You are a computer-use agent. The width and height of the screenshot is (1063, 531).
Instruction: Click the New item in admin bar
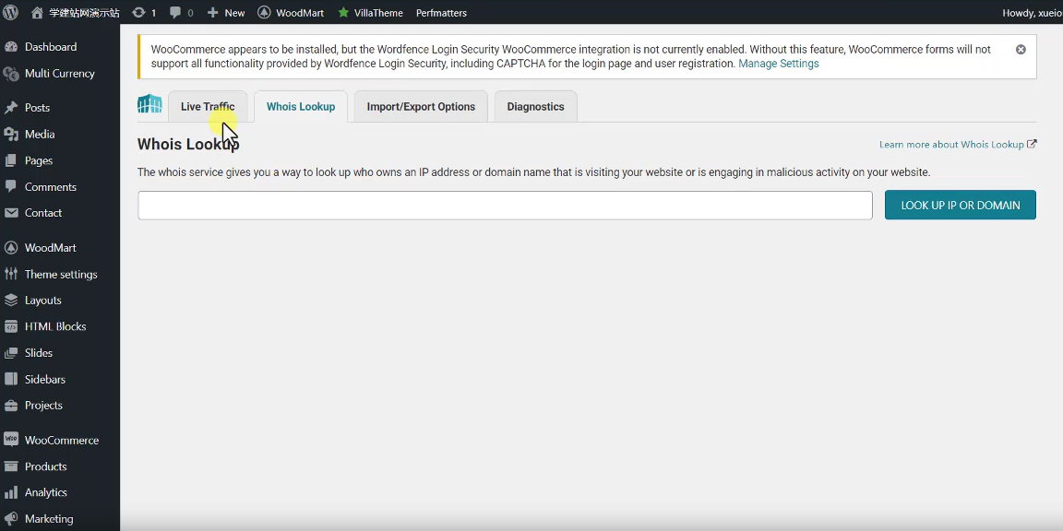pos(226,13)
